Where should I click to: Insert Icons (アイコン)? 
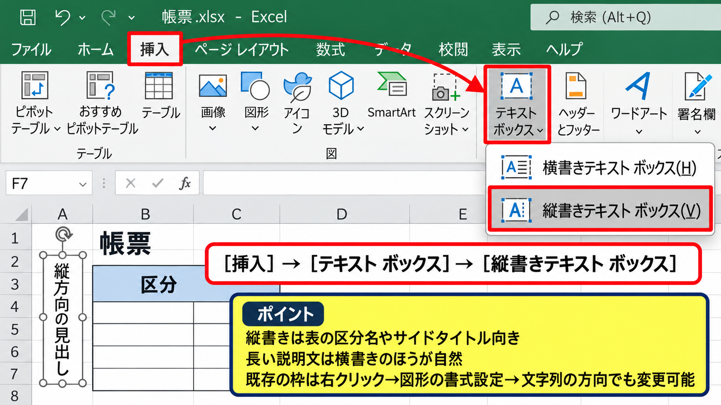click(297, 103)
